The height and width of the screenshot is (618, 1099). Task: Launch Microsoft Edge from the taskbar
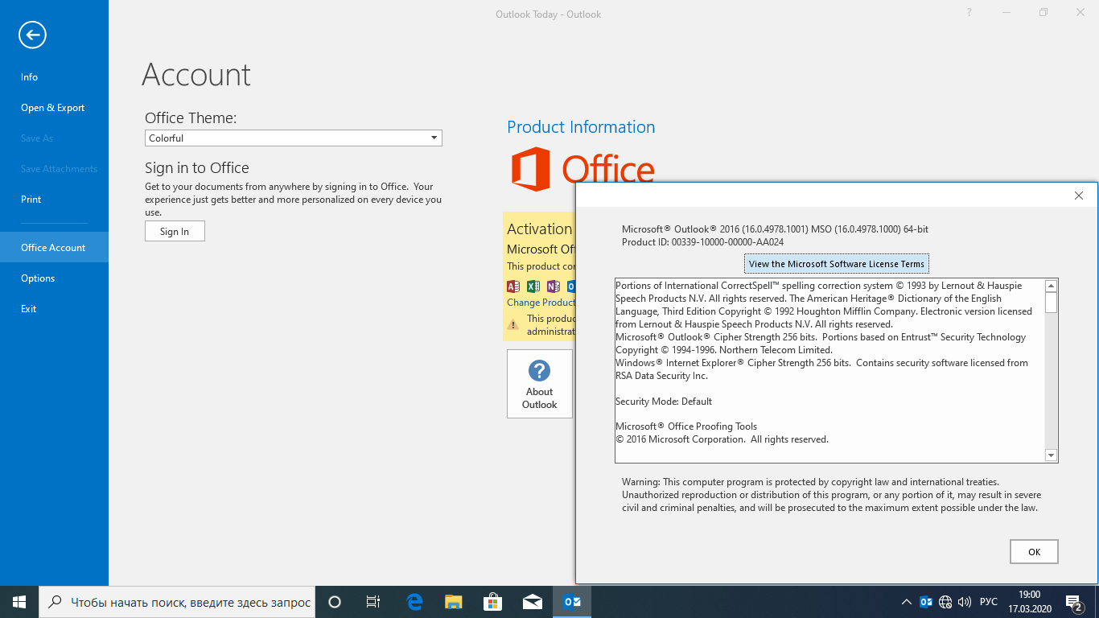pyautogui.click(x=414, y=602)
